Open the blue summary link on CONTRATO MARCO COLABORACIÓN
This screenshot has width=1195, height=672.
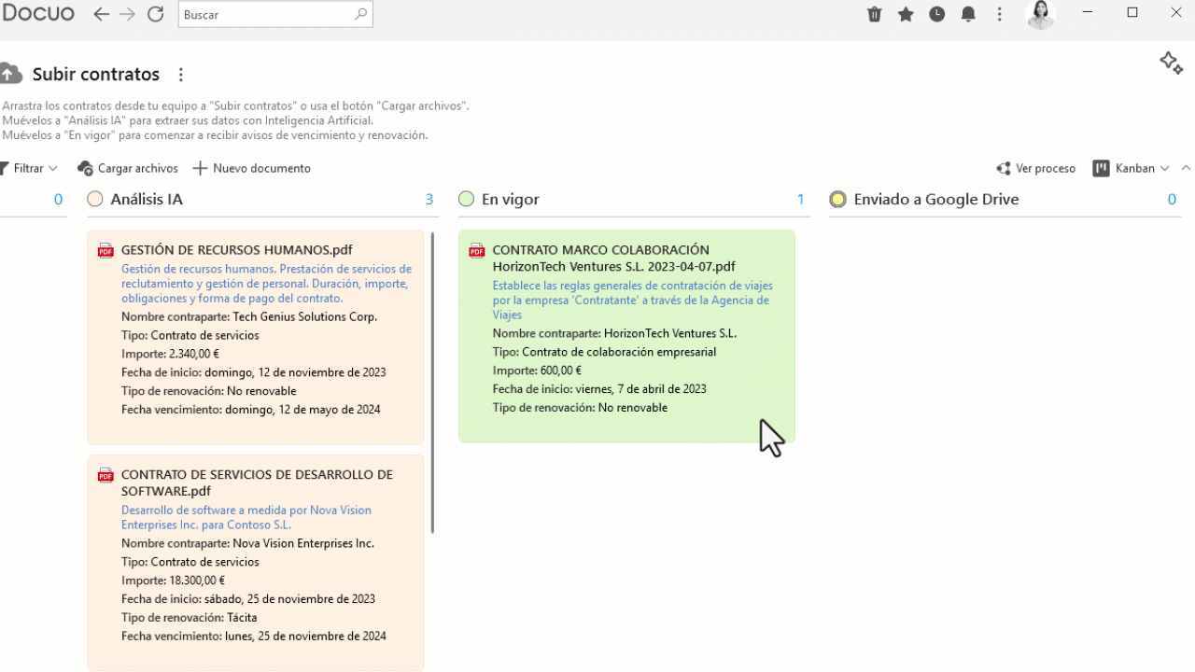pyautogui.click(x=632, y=300)
